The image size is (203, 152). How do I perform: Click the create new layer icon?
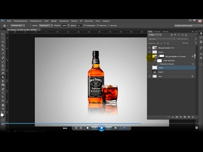coord(189,117)
